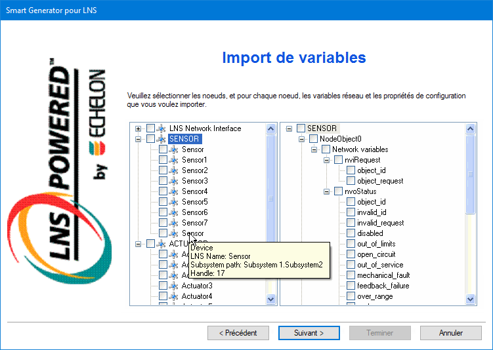
Task: Check the NodeObject0 checkbox
Action: (314, 138)
